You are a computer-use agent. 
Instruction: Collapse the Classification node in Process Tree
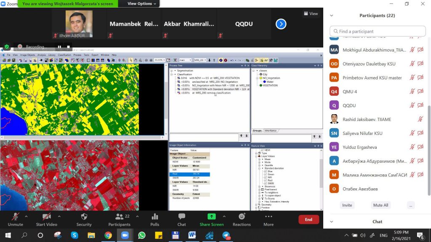[x=172, y=74]
